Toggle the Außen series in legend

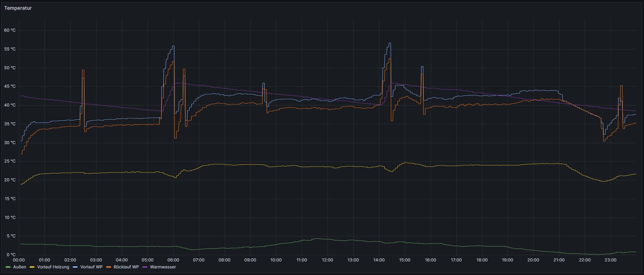click(x=19, y=267)
